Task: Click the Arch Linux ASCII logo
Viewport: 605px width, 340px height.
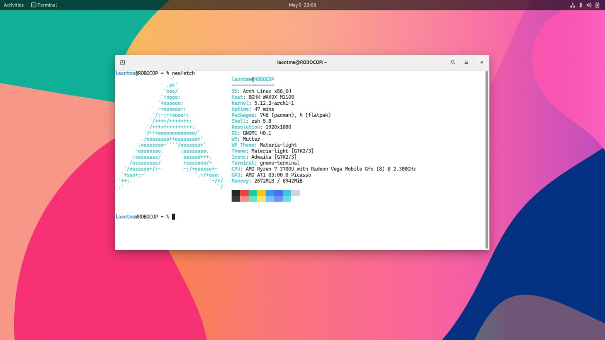Action: (171, 133)
